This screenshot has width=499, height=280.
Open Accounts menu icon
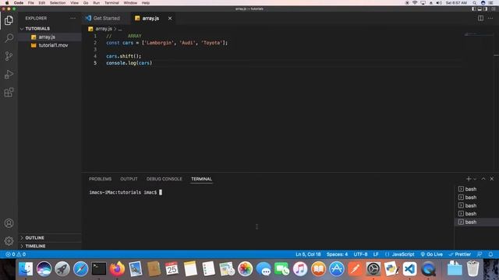pos(9,223)
